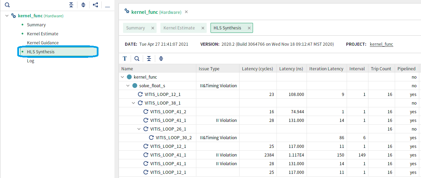Image resolution: width=421 pixels, height=178 pixels.
Task: Minimize the left panel with dash icon
Action: [107, 6]
